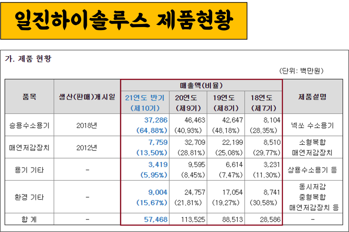Image resolution: width=349 pixels, height=232 pixels.
Task: Click the value 9,595
Action: (197, 164)
